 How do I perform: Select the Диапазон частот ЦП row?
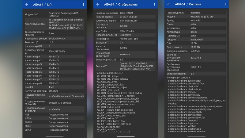55,51
